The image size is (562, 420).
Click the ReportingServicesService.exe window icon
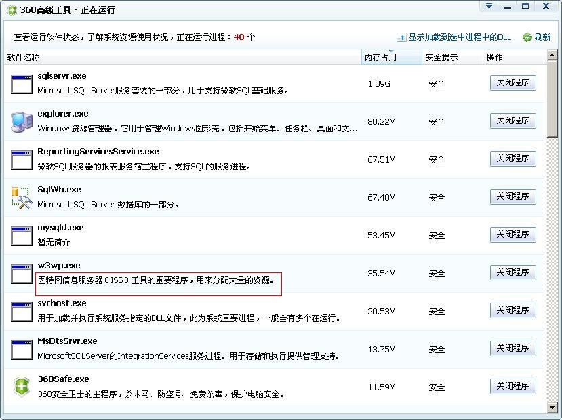pos(22,160)
